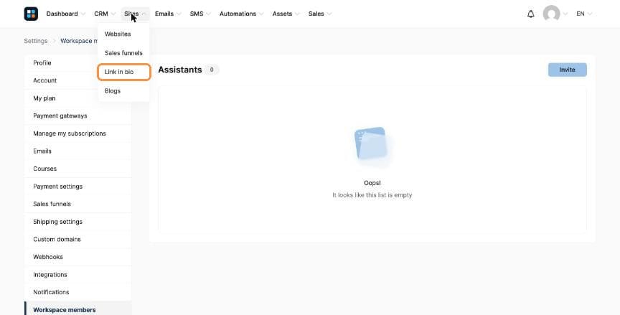The width and height of the screenshot is (620, 315).
Task: Expand the Sales dropdown chevron
Action: point(329,14)
